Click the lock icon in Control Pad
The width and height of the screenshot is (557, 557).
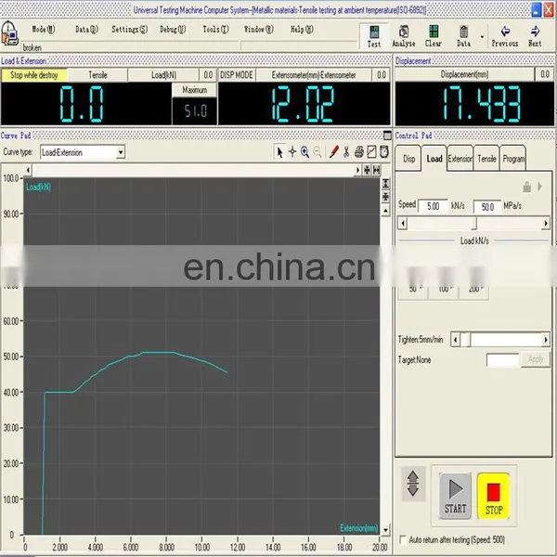(526, 187)
